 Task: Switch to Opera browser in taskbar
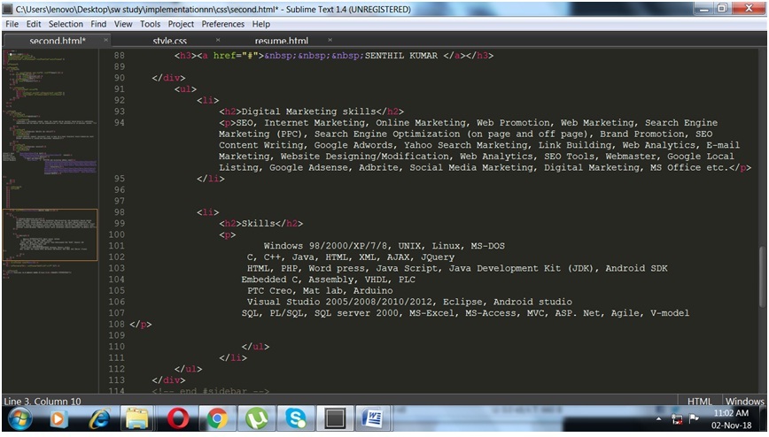tap(177, 419)
